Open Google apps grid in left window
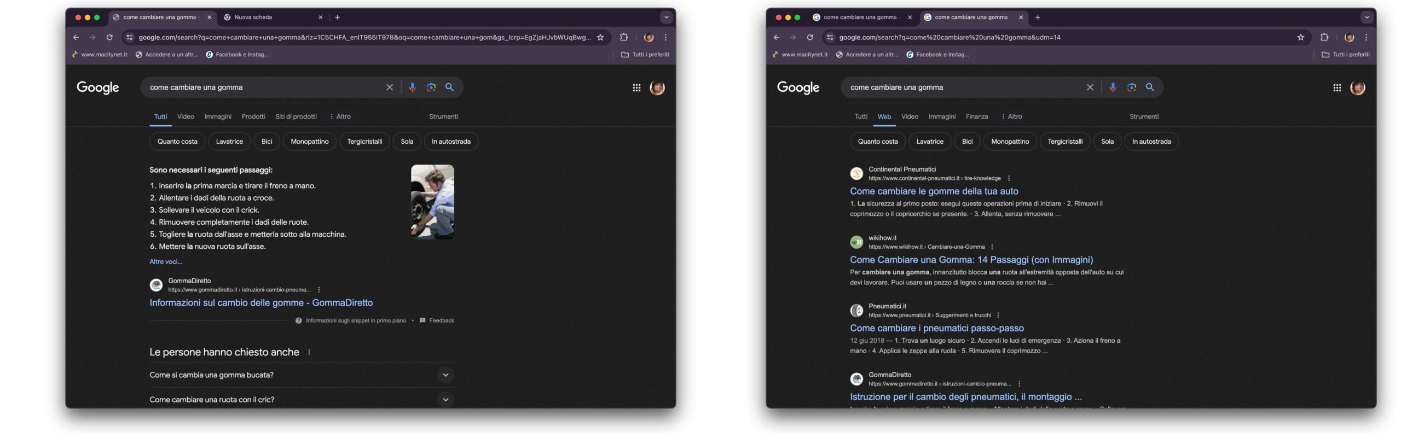 point(636,87)
